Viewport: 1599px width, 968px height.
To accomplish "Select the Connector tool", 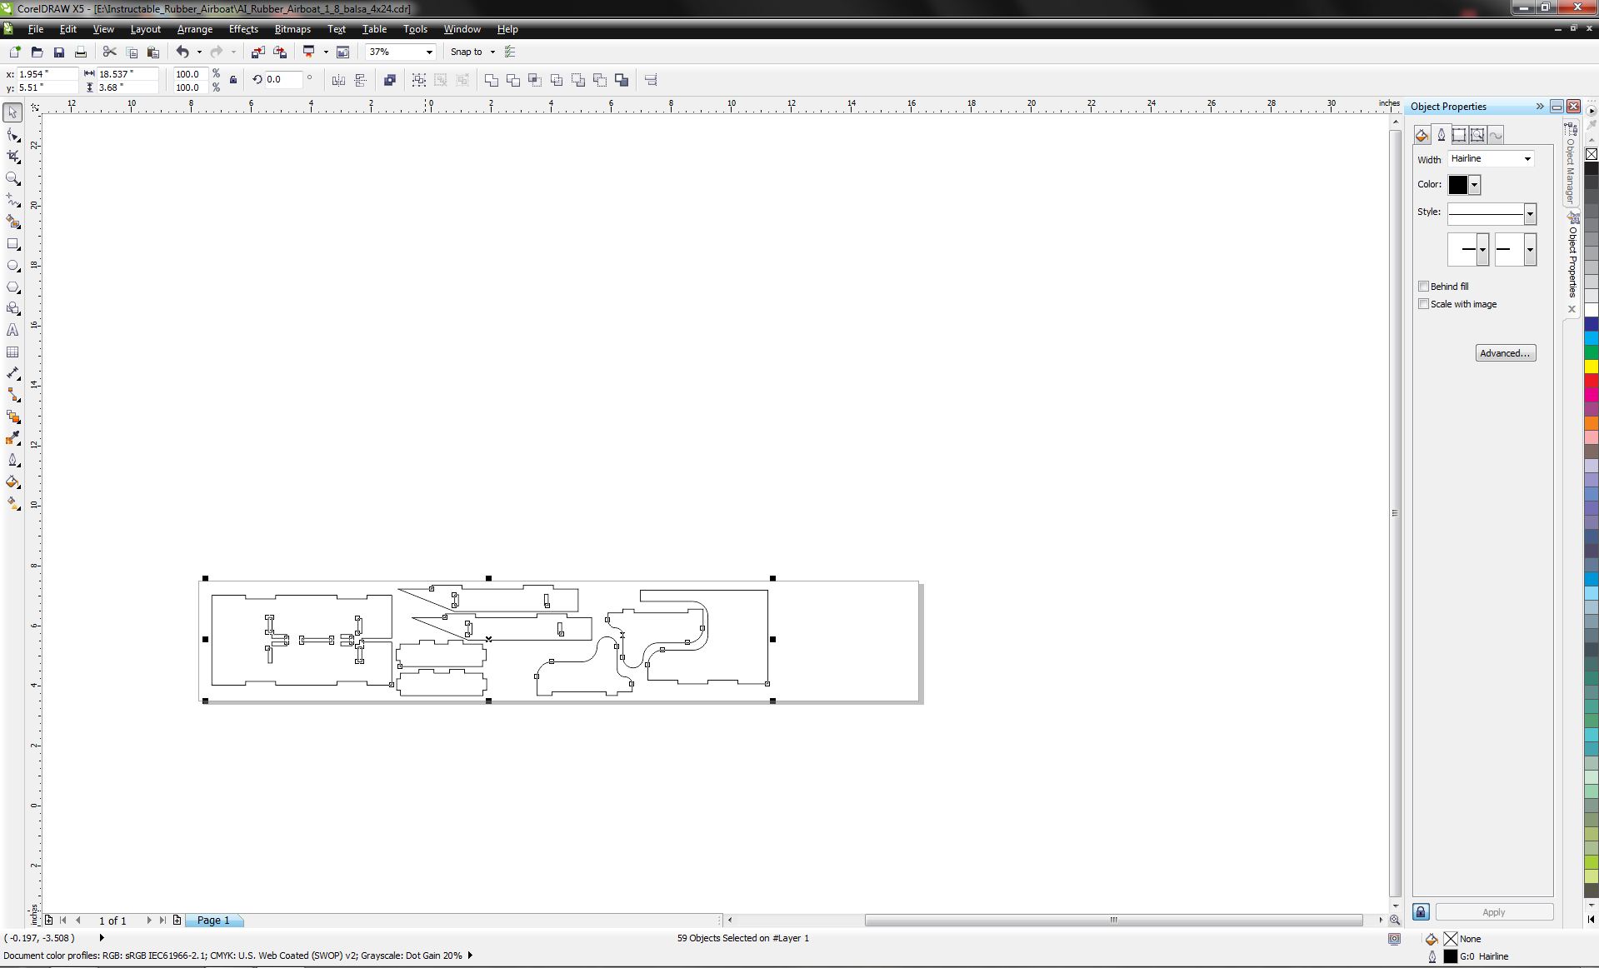I will pyautogui.click(x=13, y=396).
